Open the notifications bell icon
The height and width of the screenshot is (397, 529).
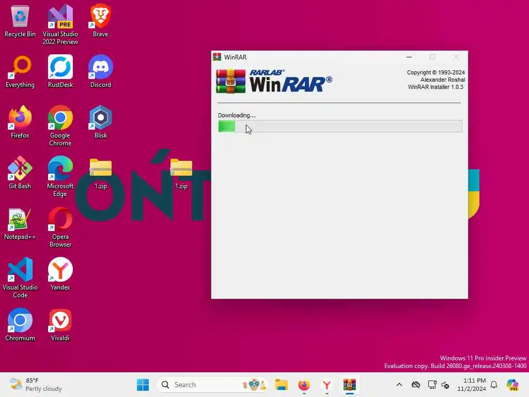coord(494,385)
